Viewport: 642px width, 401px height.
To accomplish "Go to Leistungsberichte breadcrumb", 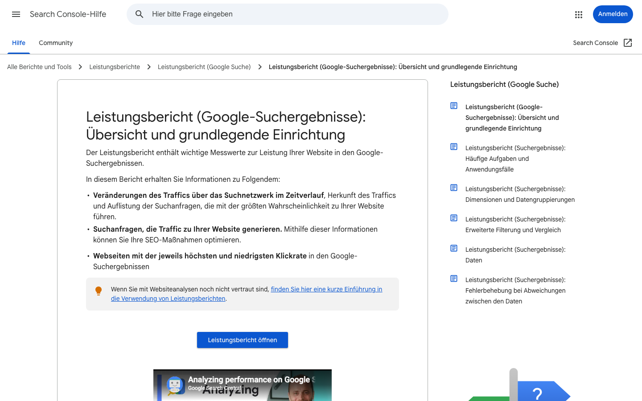I will (115, 67).
